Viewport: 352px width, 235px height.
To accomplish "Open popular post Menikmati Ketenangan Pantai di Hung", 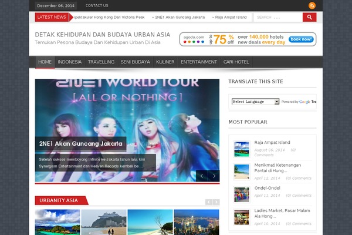I will tap(277, 168).
